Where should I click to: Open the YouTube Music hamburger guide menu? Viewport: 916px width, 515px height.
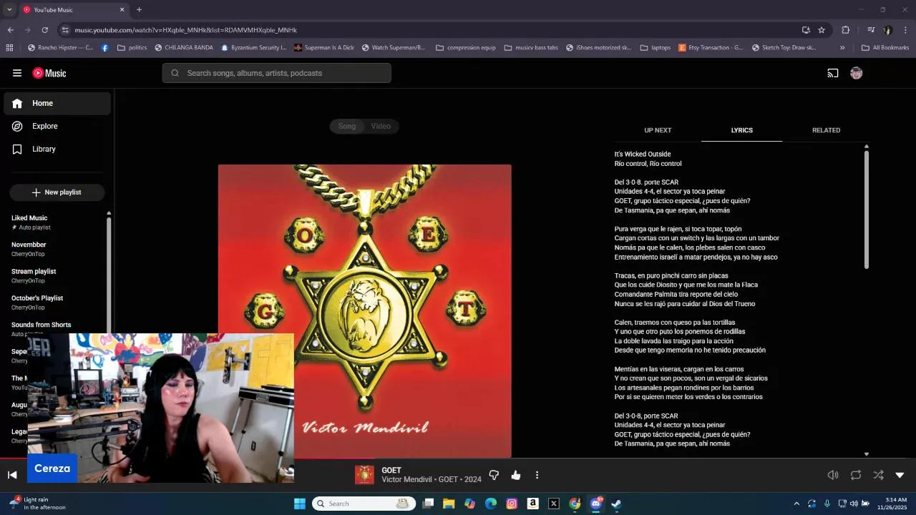pos(17,73)
